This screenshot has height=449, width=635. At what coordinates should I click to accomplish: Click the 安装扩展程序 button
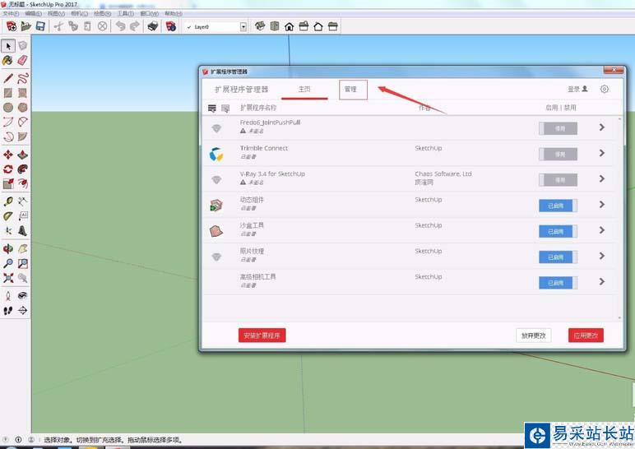(x=262, y=336)
